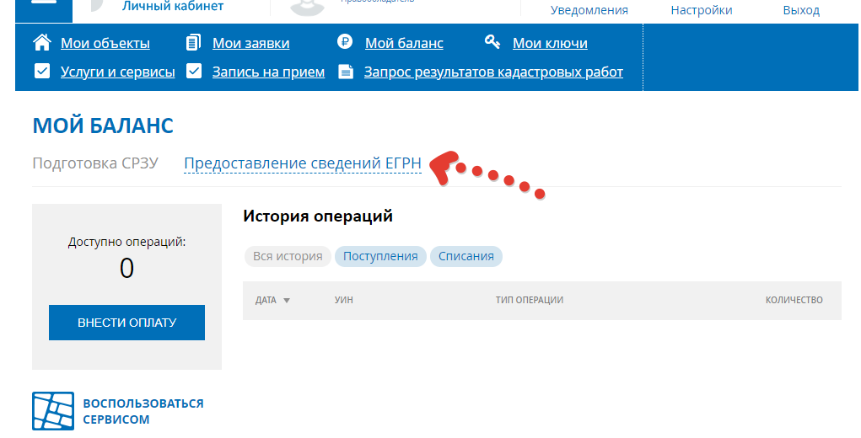Open the Мои объекты link
This screenshot has width=861, height=438.
[x=105, y=43]
